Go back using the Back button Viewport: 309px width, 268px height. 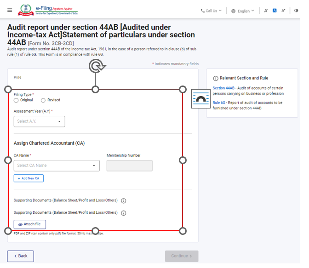click(20, 256)
